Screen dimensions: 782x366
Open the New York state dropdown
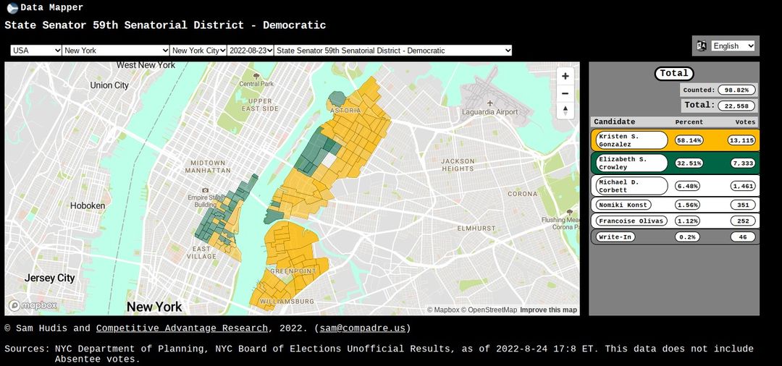116,51
